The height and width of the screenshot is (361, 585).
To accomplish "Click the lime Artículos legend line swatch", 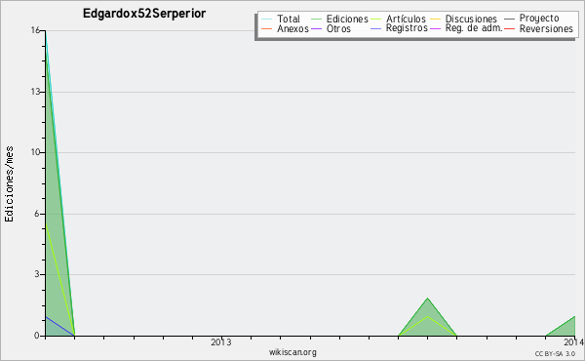I will [x=375, y=19].
